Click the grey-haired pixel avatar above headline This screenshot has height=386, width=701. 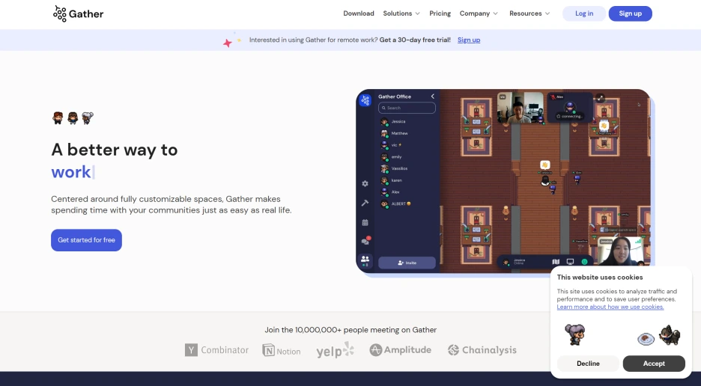88,118
